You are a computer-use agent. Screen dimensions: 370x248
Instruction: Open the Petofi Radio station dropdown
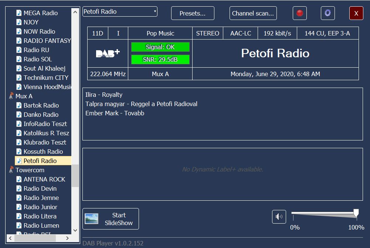(120, 11)
